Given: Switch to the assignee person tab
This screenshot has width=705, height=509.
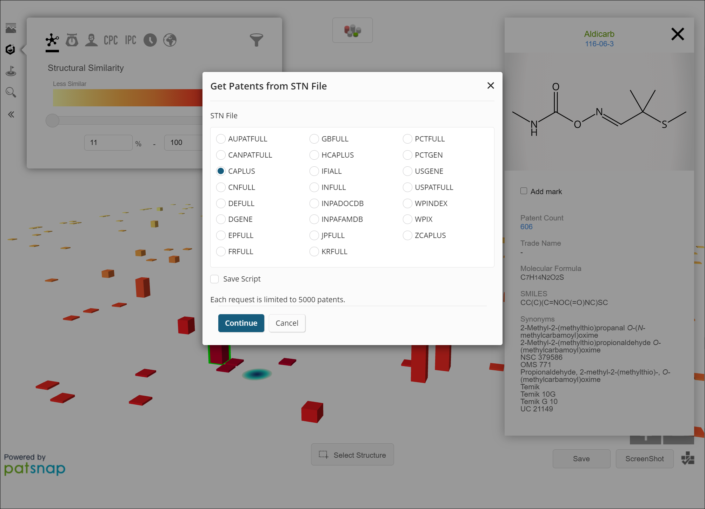Looking at the screenshot, I should (92, 40).
